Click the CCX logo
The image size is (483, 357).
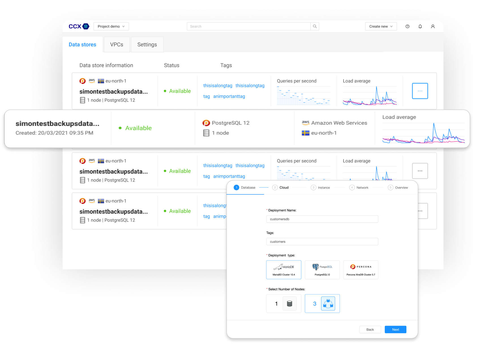(x=78, y=26)
